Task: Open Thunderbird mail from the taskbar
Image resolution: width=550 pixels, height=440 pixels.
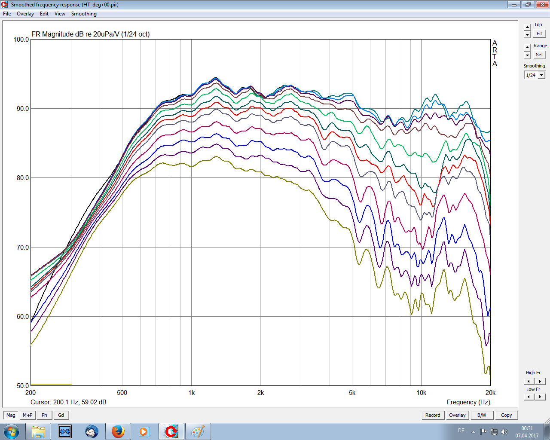Action: [x=92, y=431]
